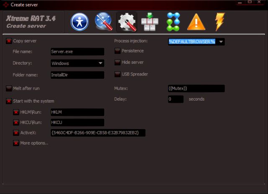Uncheck the HKCU\Run checkbox
Viewport: 268px width, 194px height.
16,122
